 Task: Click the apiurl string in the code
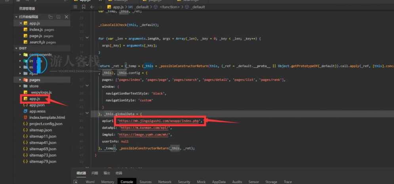coord(160,121)
